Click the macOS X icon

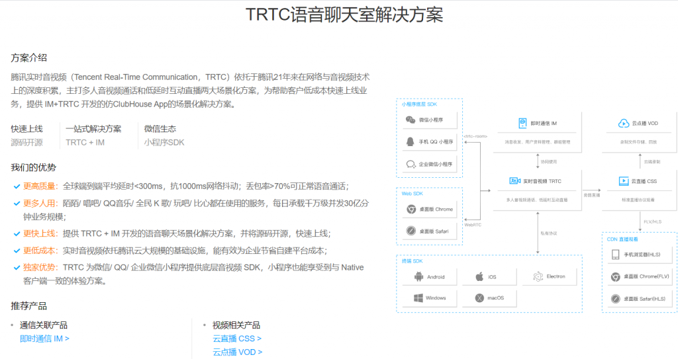tap(479, 298)
